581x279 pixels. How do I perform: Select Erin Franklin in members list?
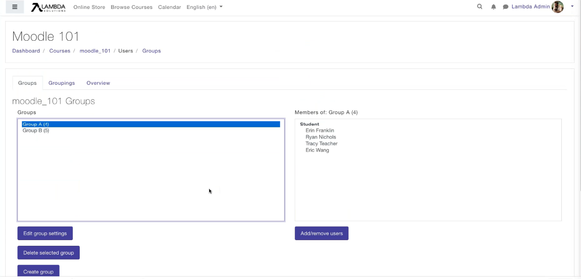coord(320,131)
